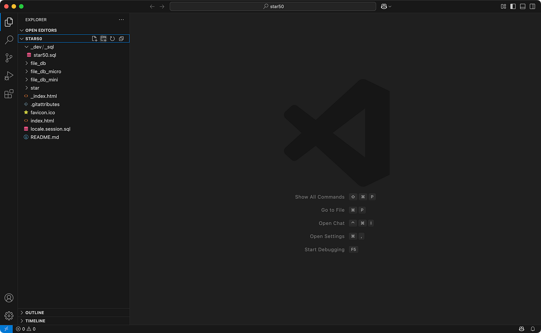The width and height of the screenshot is (541, 333).
Task: Open the Source Control view
Action: point(9,58)
